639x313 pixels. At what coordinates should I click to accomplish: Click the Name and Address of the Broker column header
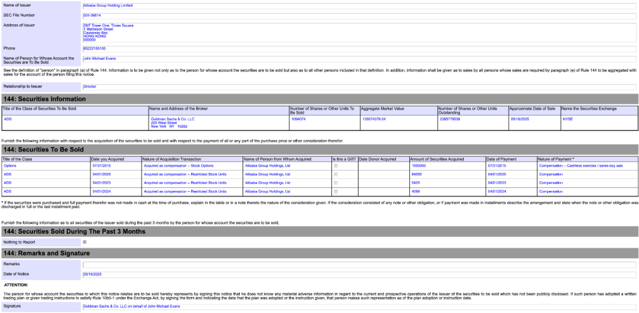pos(218,110)
